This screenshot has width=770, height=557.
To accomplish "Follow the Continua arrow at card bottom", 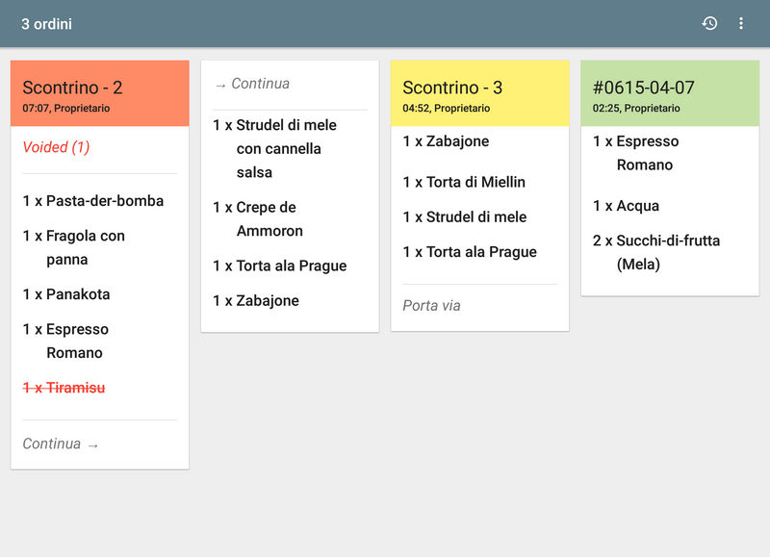I will pos(61,443).
